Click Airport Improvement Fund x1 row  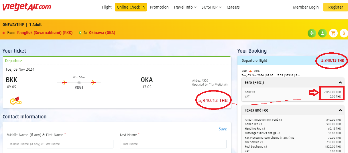[293, 120]
